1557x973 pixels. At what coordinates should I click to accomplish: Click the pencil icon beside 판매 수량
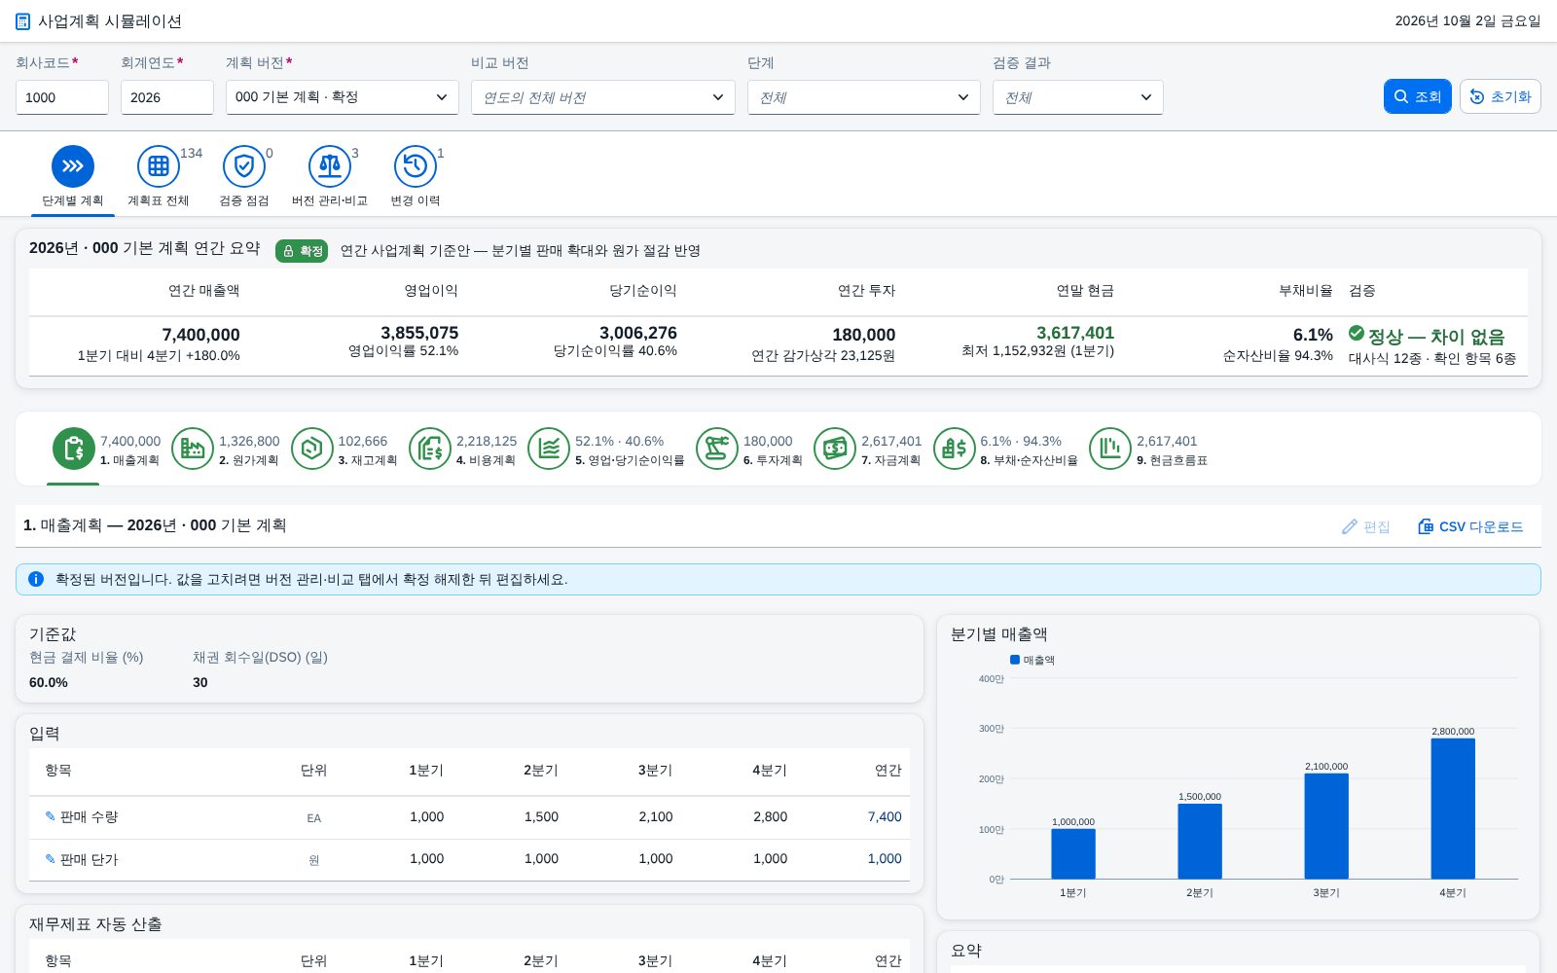51,816
